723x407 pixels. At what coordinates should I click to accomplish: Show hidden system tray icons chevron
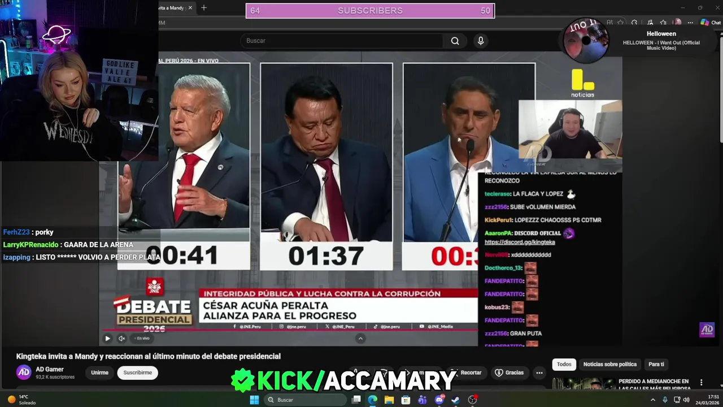[653, 400]
